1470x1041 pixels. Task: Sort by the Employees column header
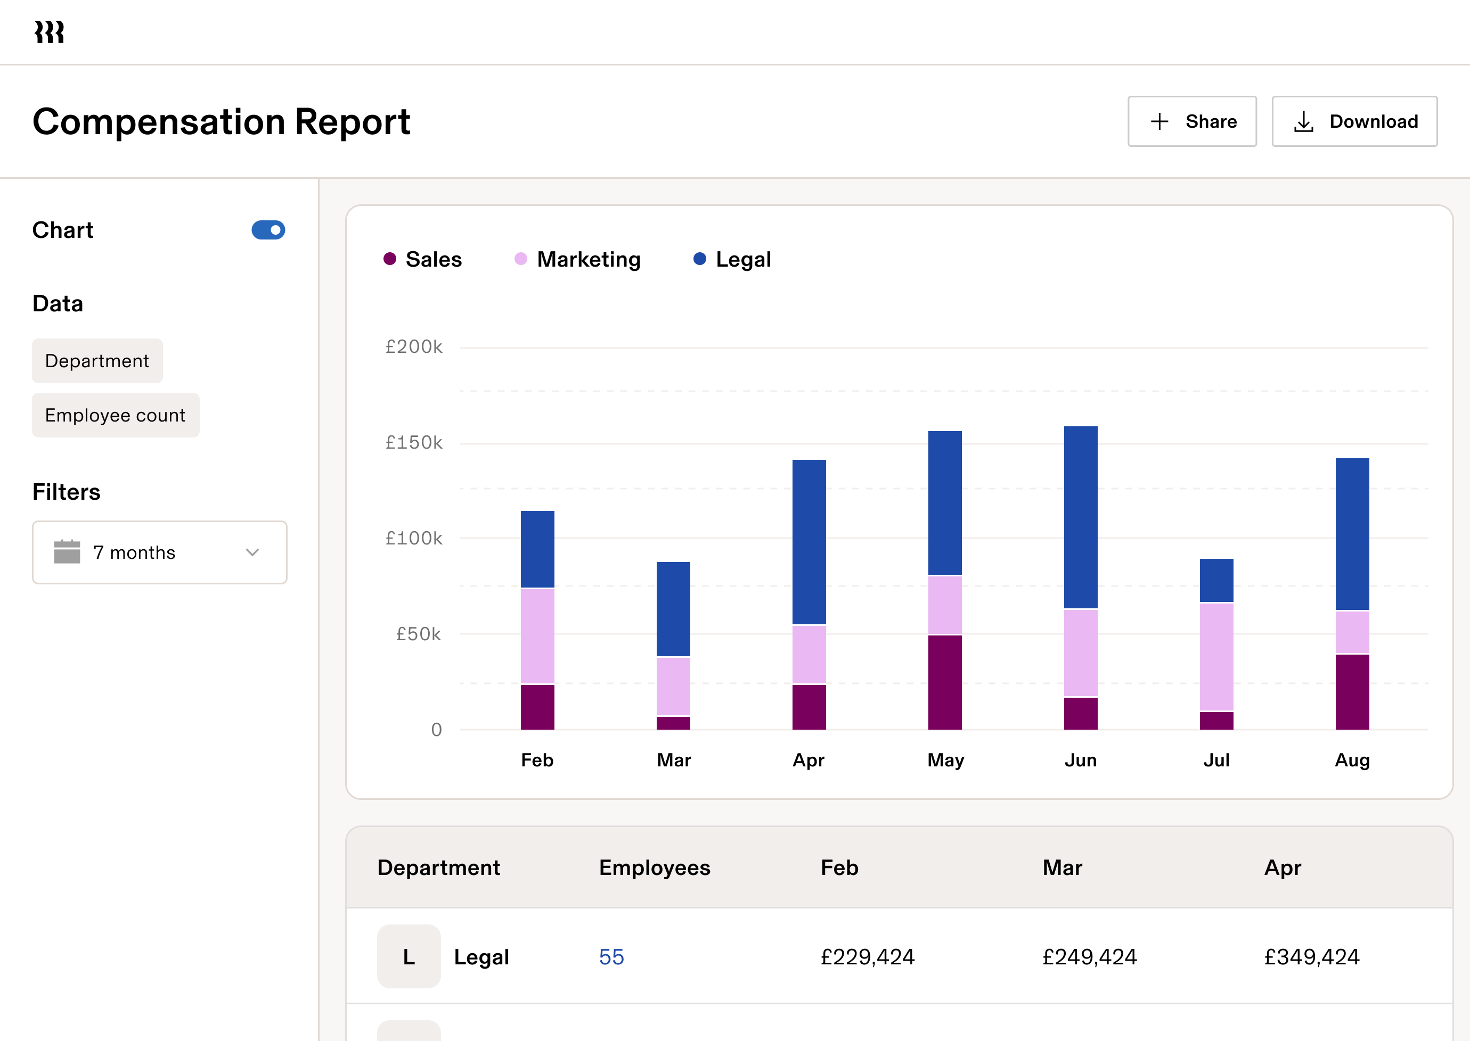pyautogui.click(x=654, y=868)
